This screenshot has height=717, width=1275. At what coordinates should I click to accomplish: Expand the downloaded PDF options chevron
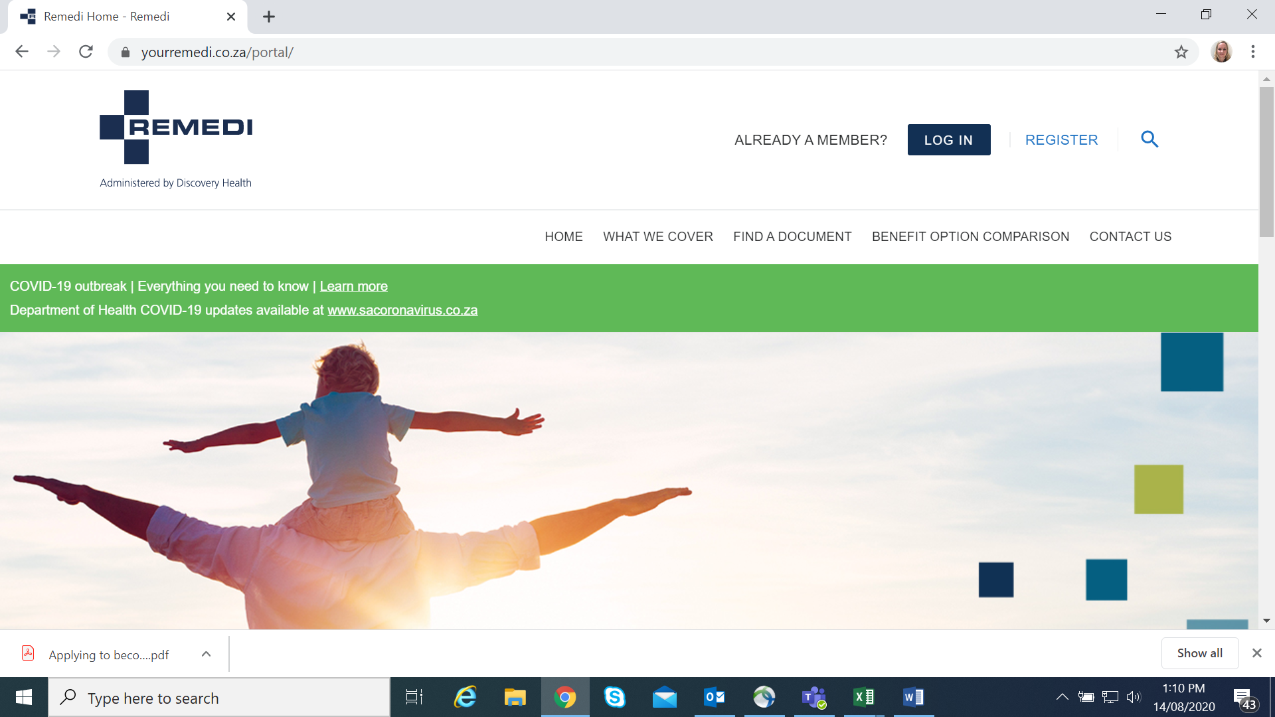(207, 654)
